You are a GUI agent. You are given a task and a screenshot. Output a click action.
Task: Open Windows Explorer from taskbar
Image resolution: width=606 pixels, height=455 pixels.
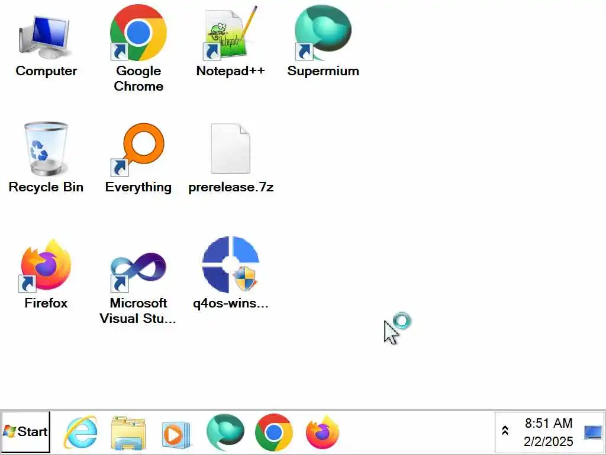[x=128, y=432]
